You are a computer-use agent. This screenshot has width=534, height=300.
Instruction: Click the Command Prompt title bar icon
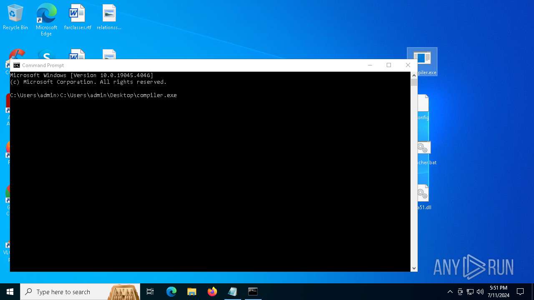click(17, 65)
